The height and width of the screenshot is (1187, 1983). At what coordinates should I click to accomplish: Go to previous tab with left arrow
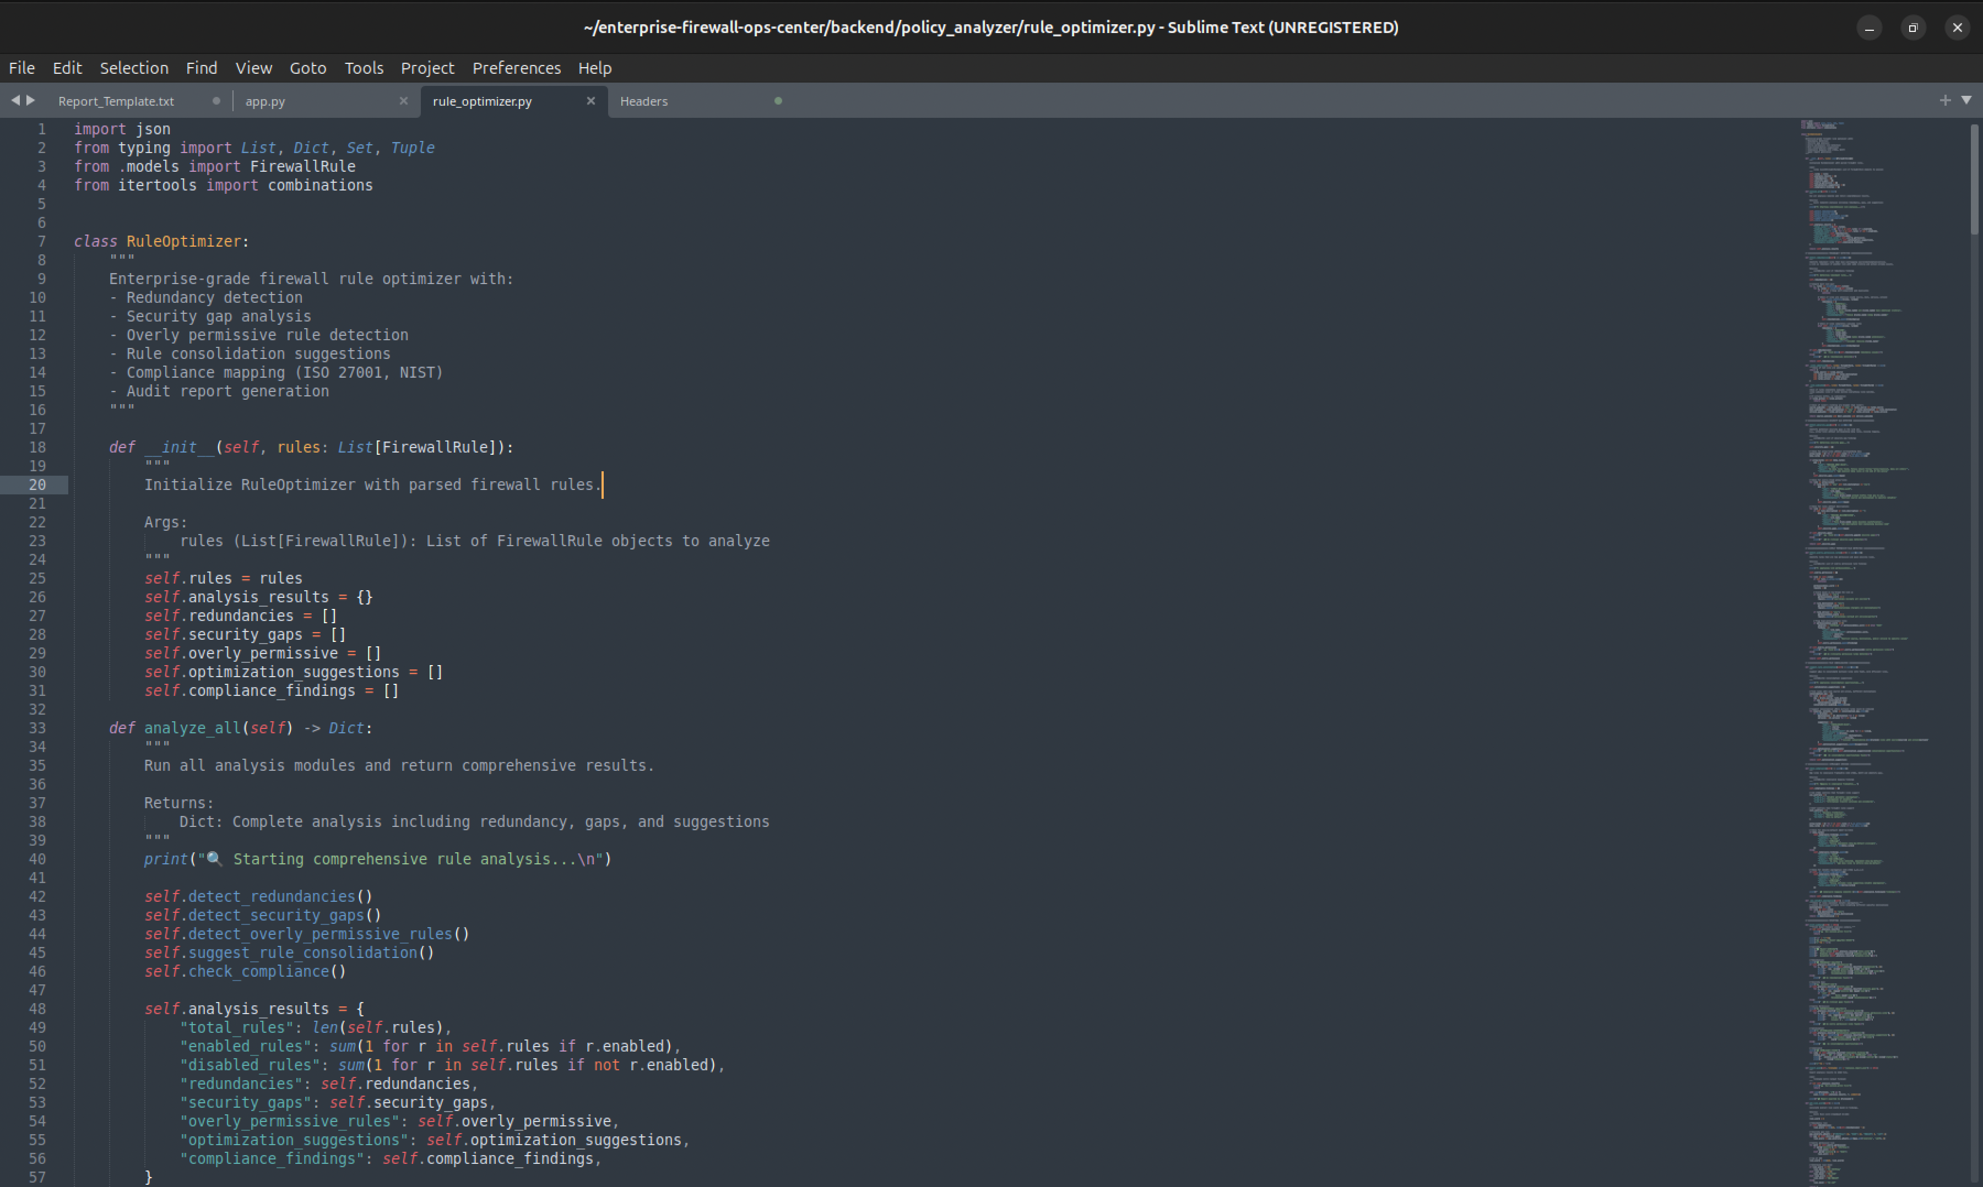pyautogui.click(x=15, y=100)
